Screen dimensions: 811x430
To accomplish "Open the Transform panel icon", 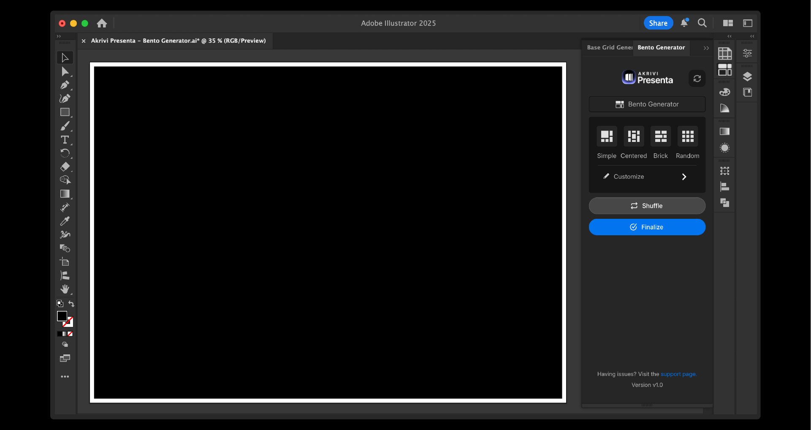I will 725,171.
